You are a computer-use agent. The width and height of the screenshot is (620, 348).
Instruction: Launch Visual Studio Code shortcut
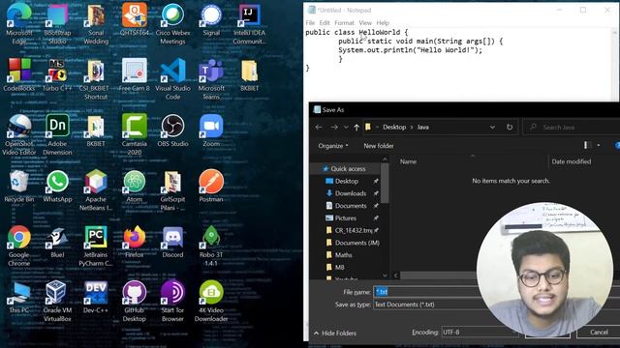[172, 79]
